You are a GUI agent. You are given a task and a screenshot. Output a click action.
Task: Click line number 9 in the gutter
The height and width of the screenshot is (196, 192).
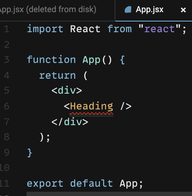[7, 153]
